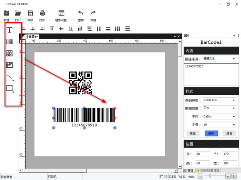Select the rectangle shape tool

pyautogui.click(x=9, y=88)
